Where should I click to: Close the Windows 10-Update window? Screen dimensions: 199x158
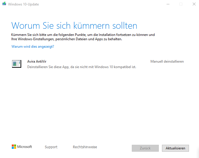[194, 4]
